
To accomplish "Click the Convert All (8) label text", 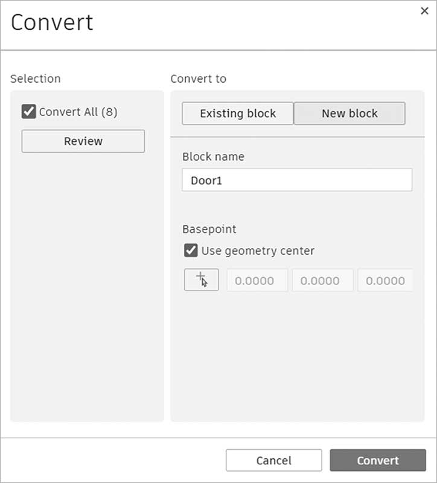I will [x=78, y=112].
